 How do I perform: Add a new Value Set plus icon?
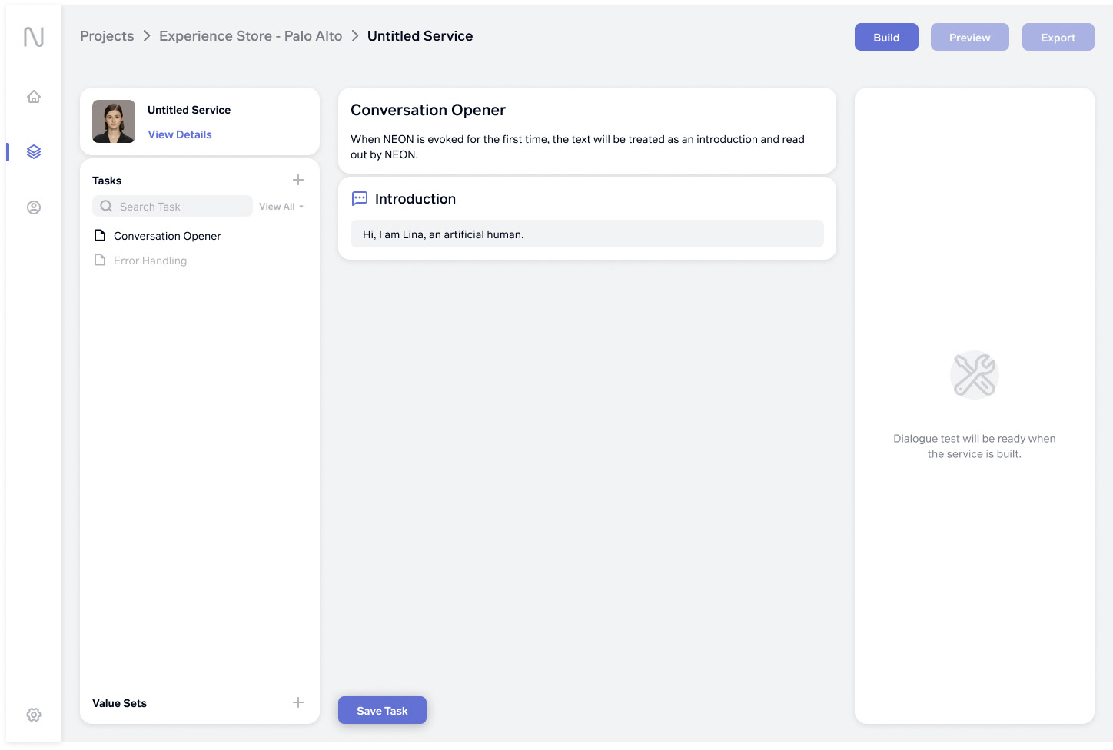(298, 702)
